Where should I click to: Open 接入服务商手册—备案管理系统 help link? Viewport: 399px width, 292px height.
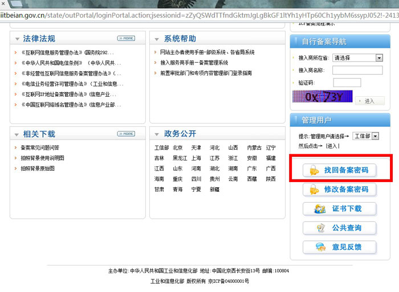(194, 63)
